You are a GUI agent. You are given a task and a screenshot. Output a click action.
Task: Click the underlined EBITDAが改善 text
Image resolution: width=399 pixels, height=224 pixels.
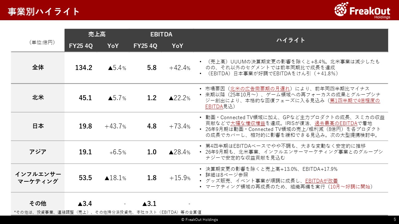click(x=321, y=181)
